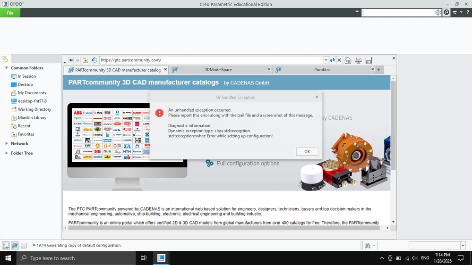Collapse the ribbon with caret arrow
Viewport: 472px width, 265px height.
click(x=357, y=12)
